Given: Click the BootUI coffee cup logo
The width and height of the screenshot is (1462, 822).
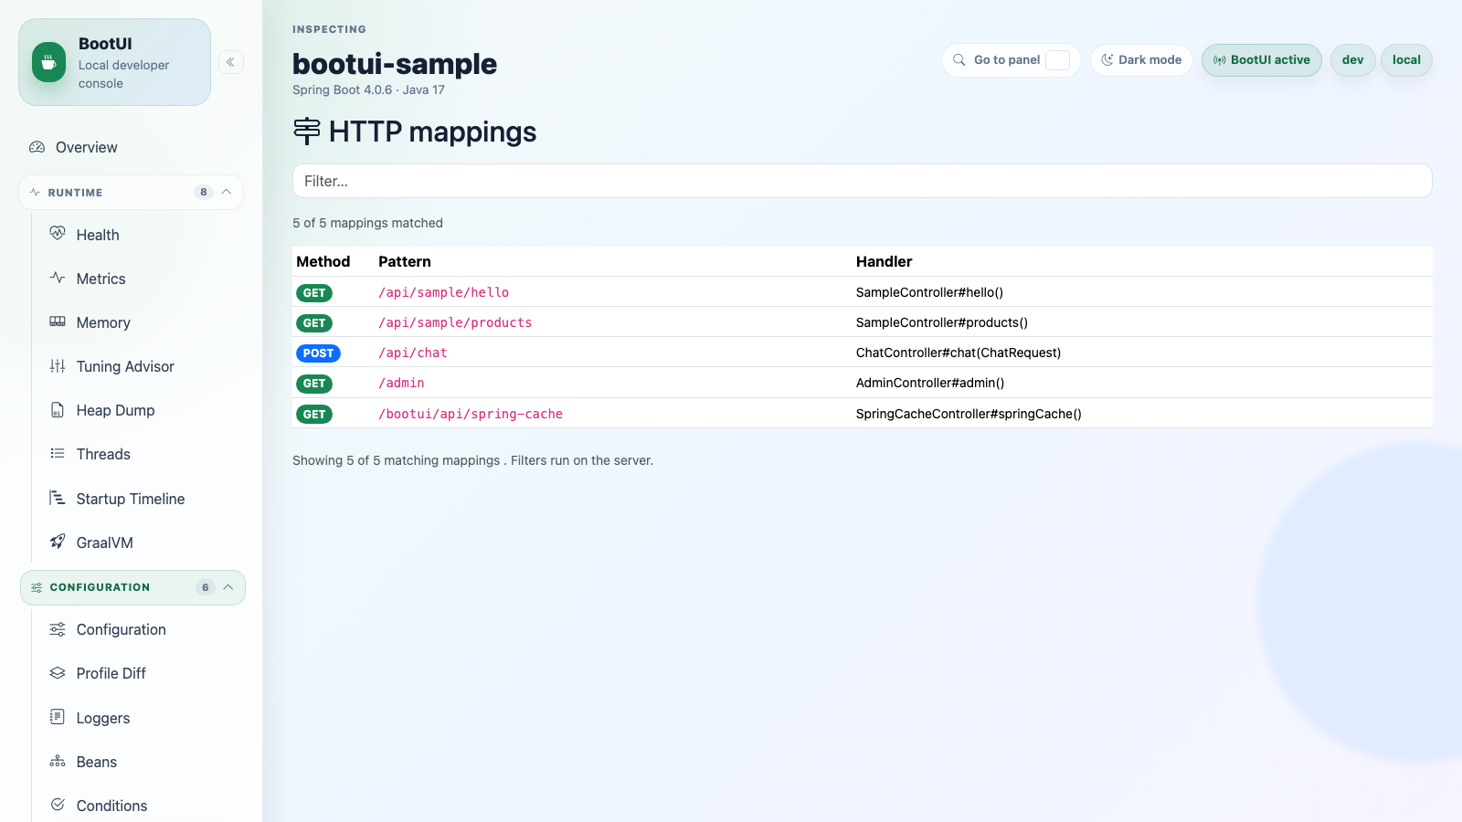Looking at the screenshot, I should pyautogui.click(x=48, y=62).
